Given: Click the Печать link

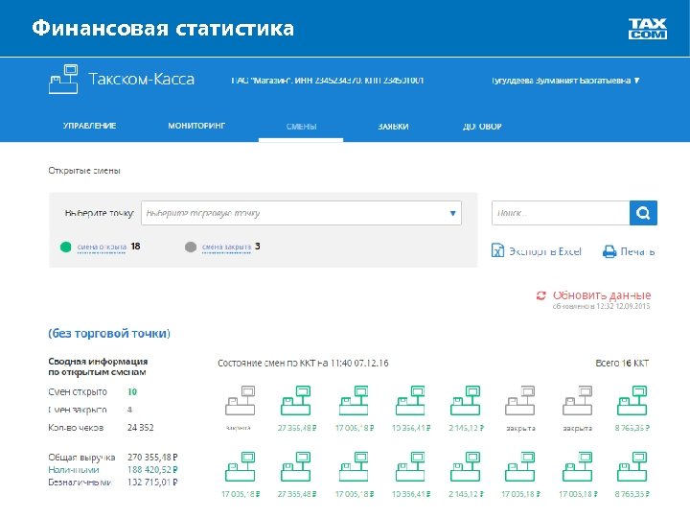Looking at the screenshot, I should (637, 251).
